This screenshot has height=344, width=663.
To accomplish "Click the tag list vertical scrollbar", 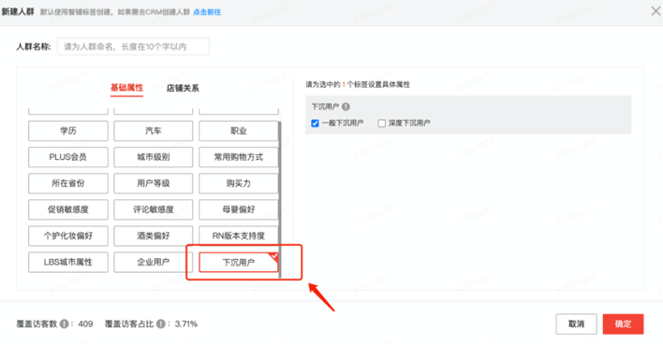I will coord(279,200).
